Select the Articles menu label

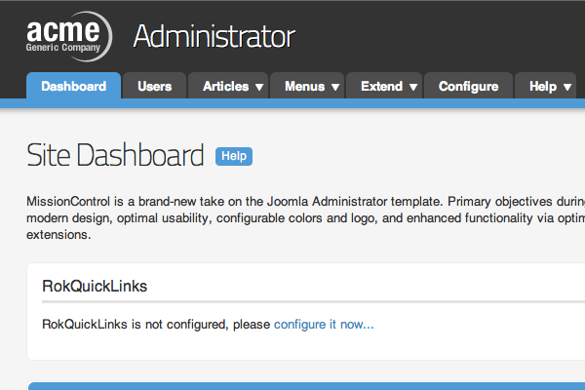tap(225, 86)
